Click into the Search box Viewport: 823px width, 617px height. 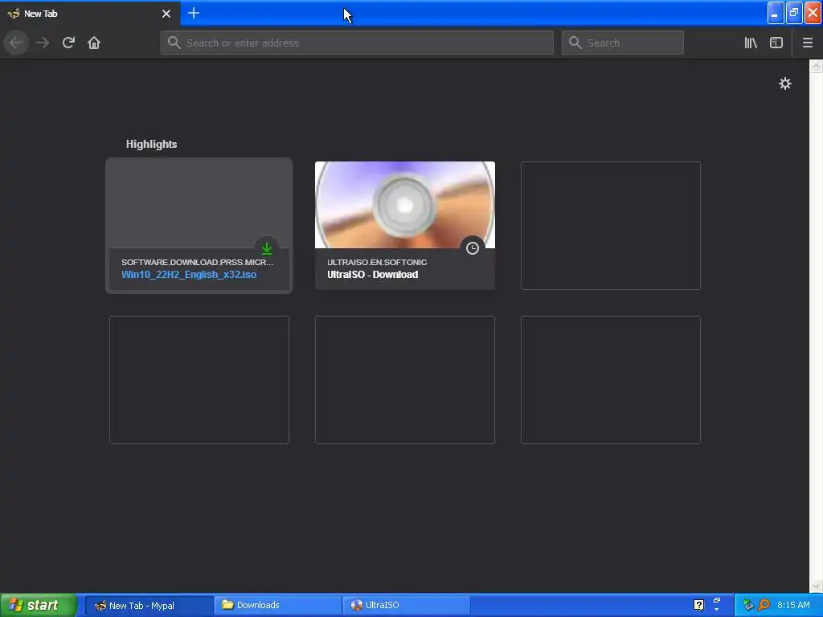623,43
